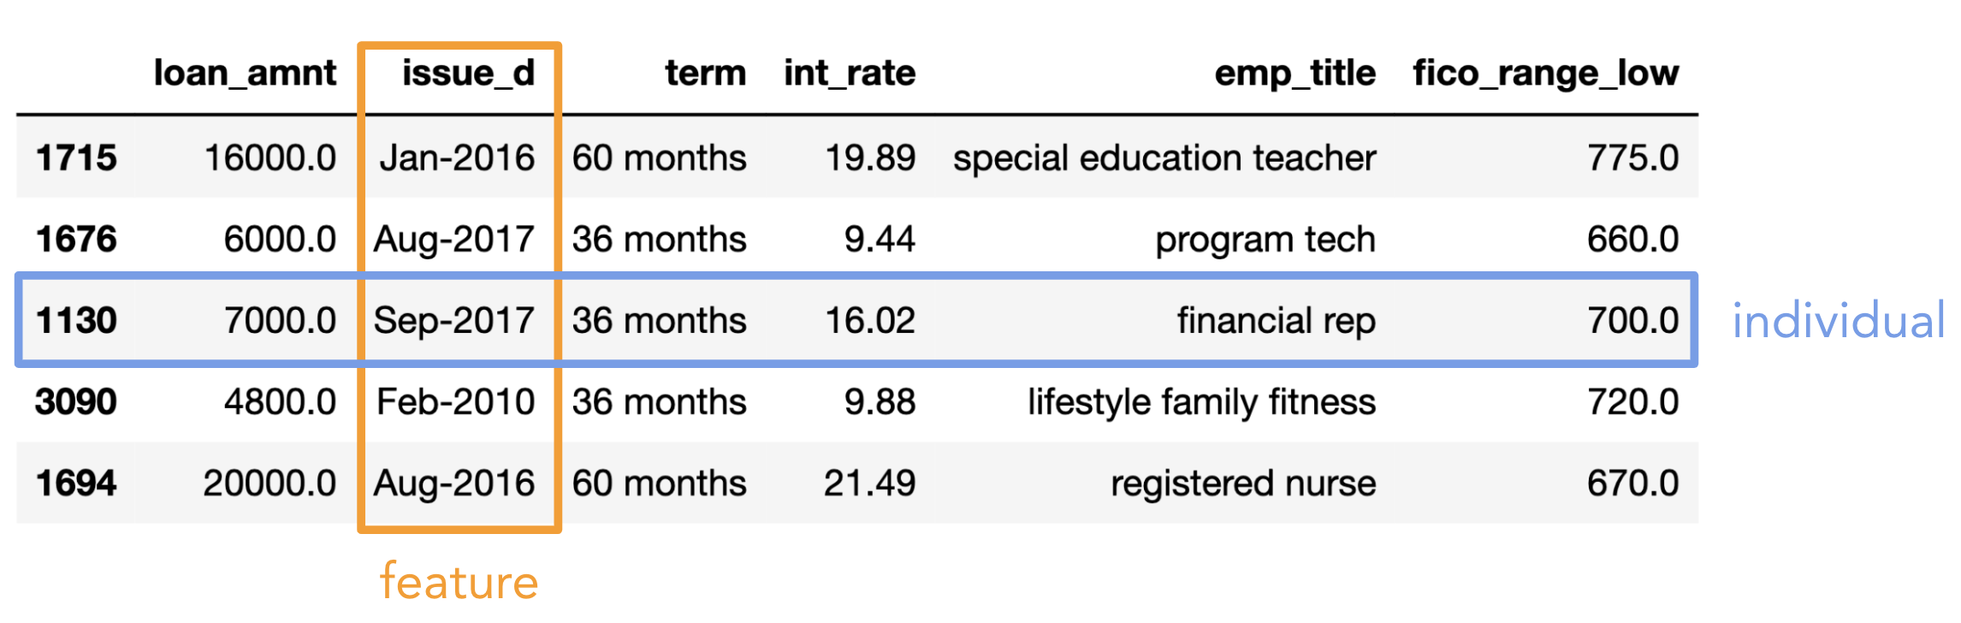Select the issue_d column header

[x=468, y=74]
